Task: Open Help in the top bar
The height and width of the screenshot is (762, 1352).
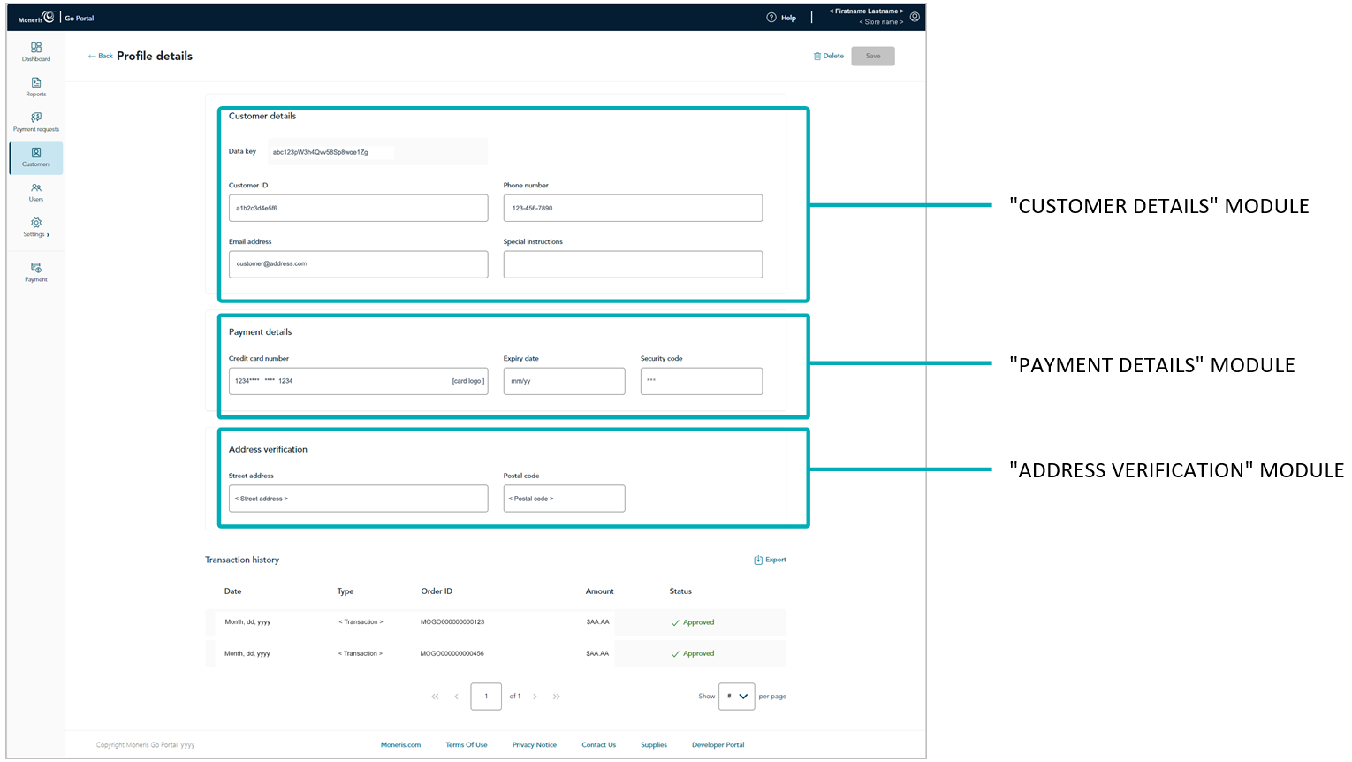Action: pyautogui.click(x=782, y=18)
